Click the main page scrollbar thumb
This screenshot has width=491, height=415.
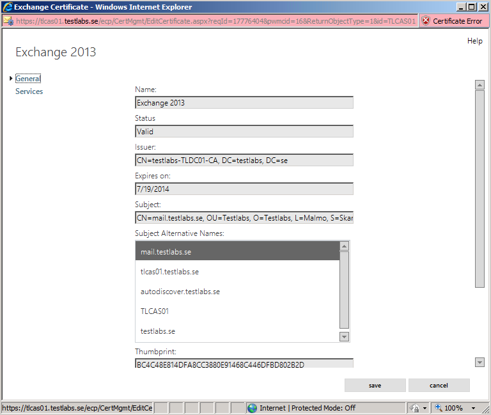479,189
